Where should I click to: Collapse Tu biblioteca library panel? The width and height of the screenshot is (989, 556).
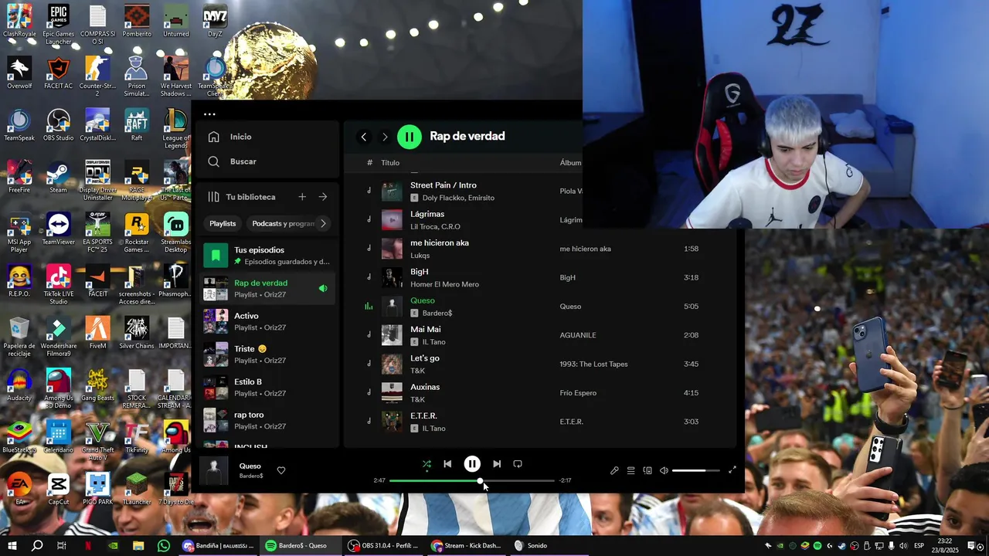[240, 197]
